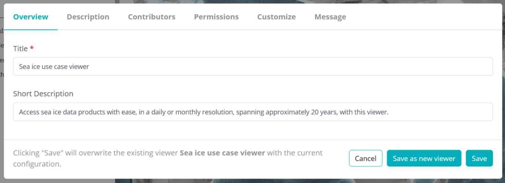Hit the Save button

(x=479, y=158)
